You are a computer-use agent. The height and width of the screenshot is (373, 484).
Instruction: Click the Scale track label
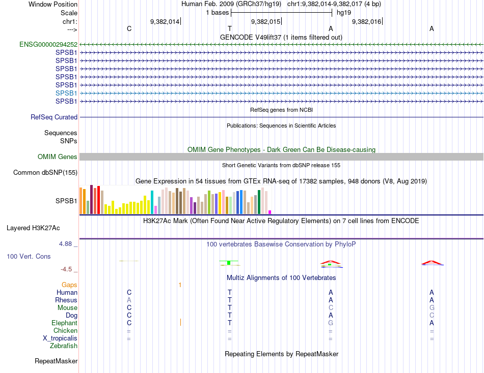(x=69, y=13)
